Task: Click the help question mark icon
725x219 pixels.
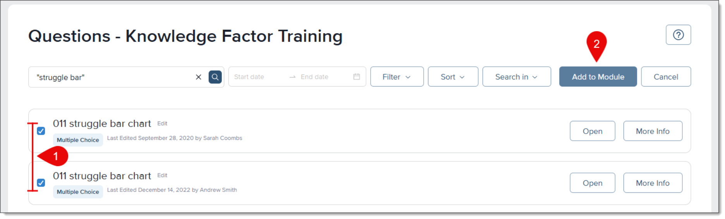Action: 678,35
